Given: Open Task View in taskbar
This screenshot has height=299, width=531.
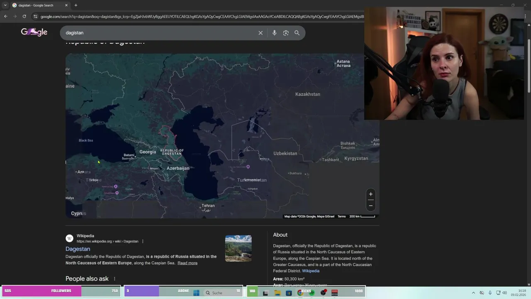Looking at the screenshot, I should (x=265, y=293).
